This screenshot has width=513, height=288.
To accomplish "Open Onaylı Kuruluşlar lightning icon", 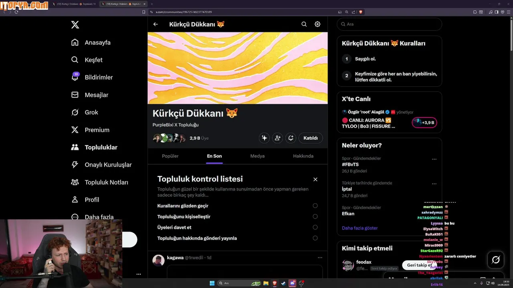I will (75, 164).
